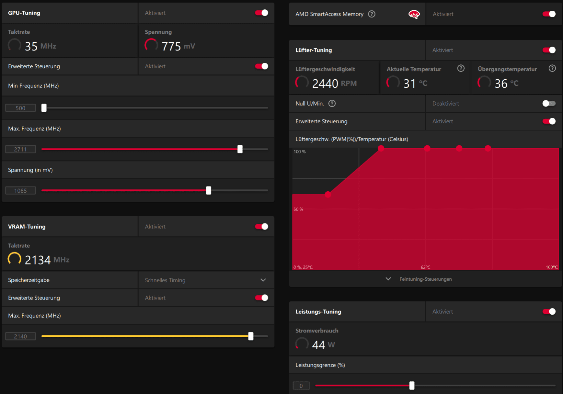Click the AMD SmartAccess Memory help icon
The image size is (563, 394).
click(372, 14)
